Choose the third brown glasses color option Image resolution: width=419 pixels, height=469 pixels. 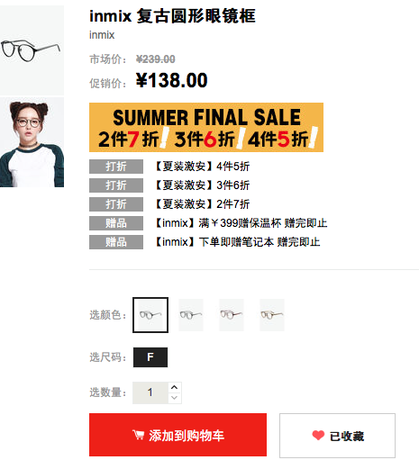[232, 315]
